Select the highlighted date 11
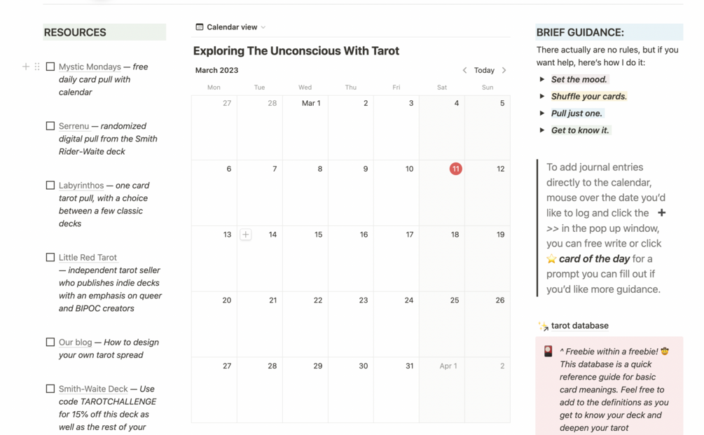The height and width of the screenshot is (435, 704). pos(455,169)
